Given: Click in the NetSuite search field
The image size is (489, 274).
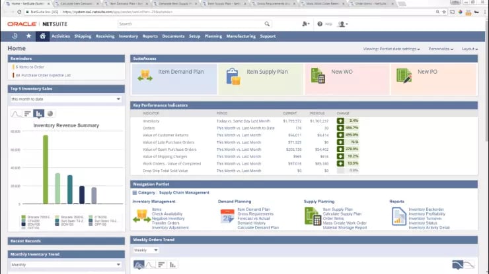Looking at the screenshot, I should coord(191,24).
